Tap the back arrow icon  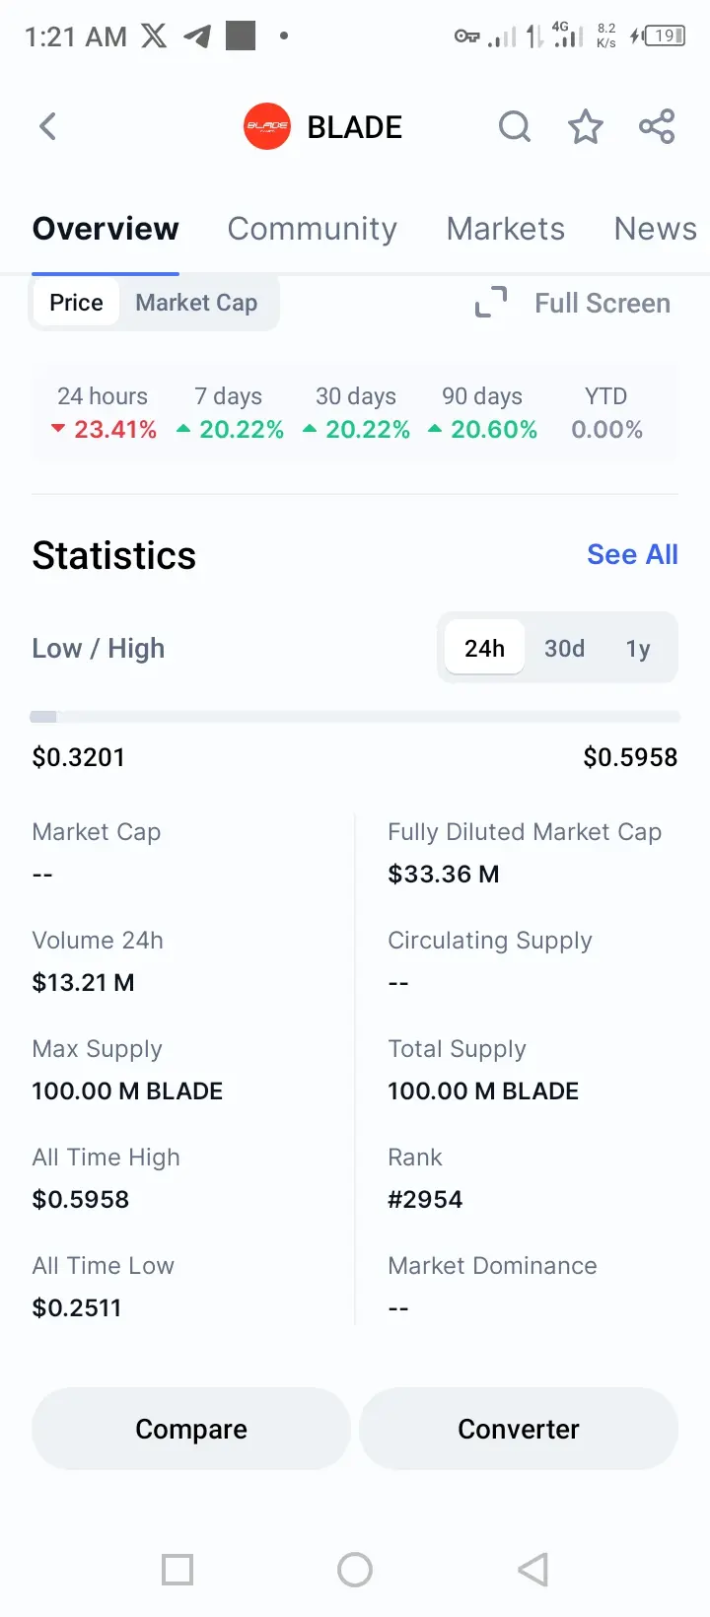click(x=47, y=126)
